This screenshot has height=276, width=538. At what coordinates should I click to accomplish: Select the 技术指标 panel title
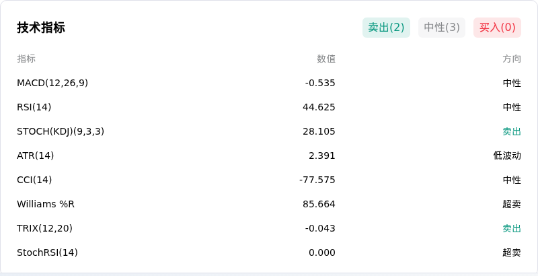click(x=41, y=28)
